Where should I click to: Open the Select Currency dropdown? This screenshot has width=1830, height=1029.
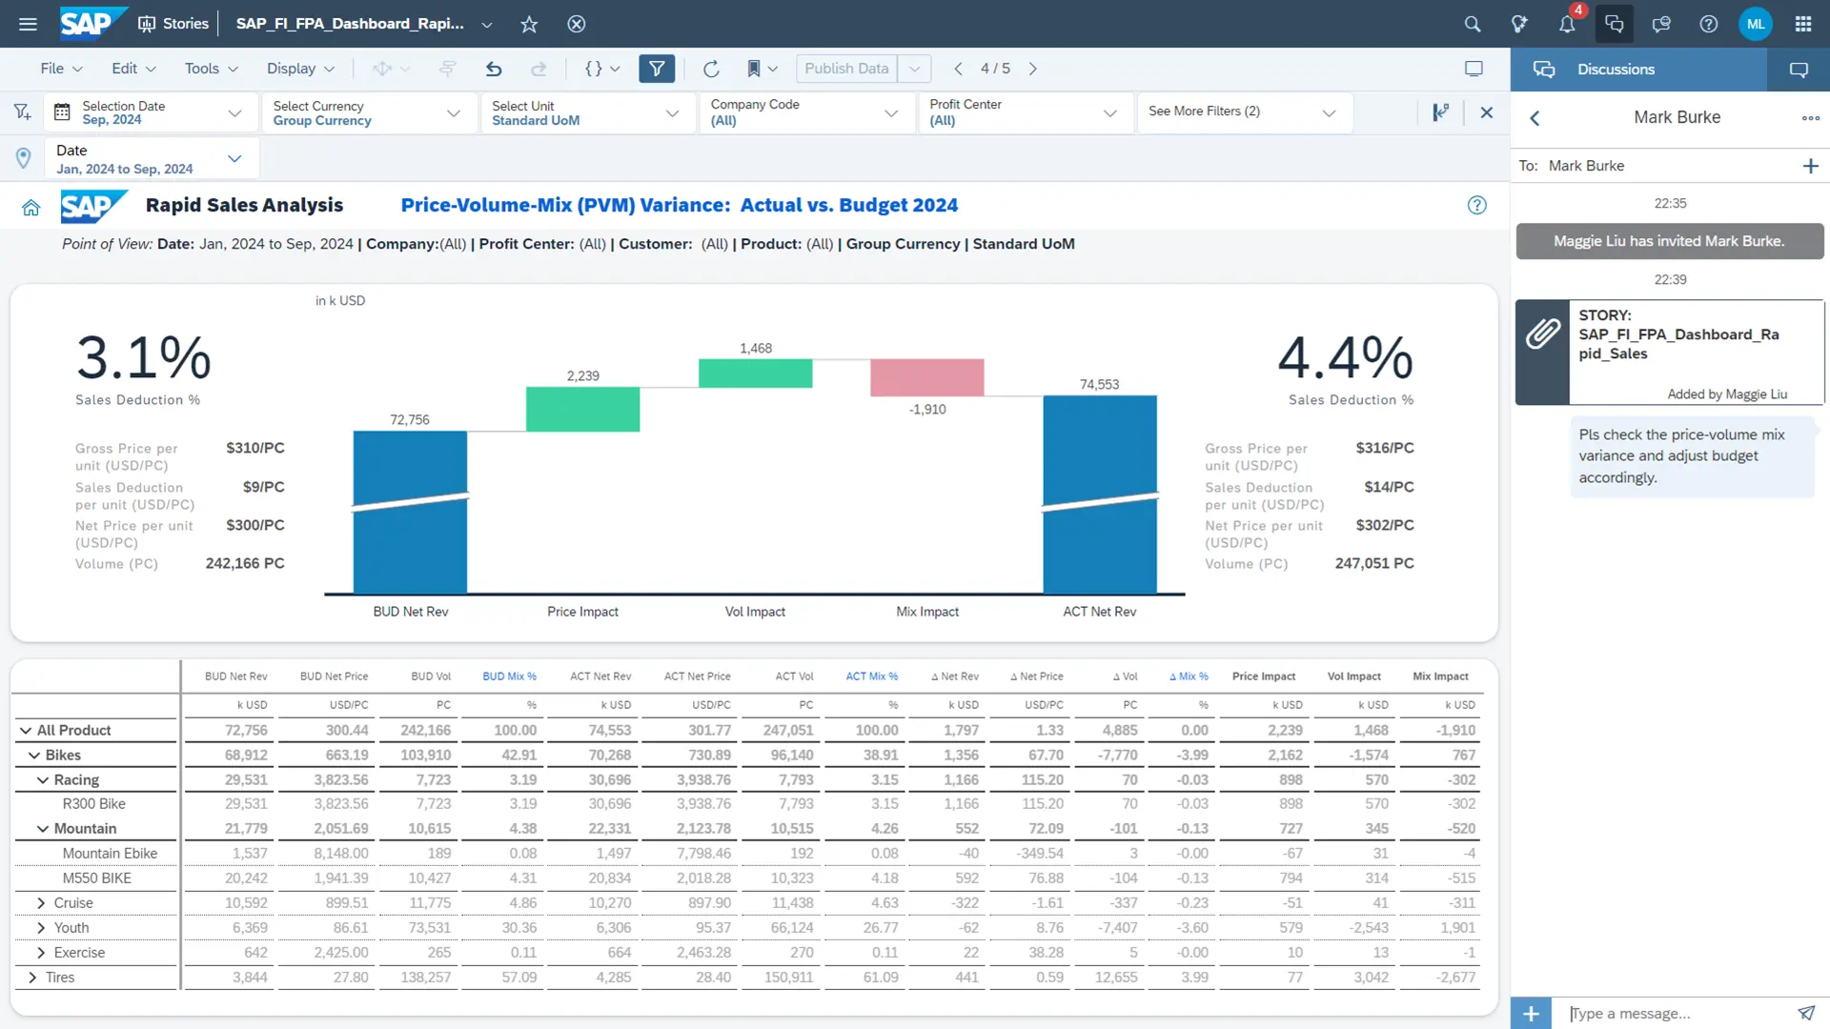368,112
